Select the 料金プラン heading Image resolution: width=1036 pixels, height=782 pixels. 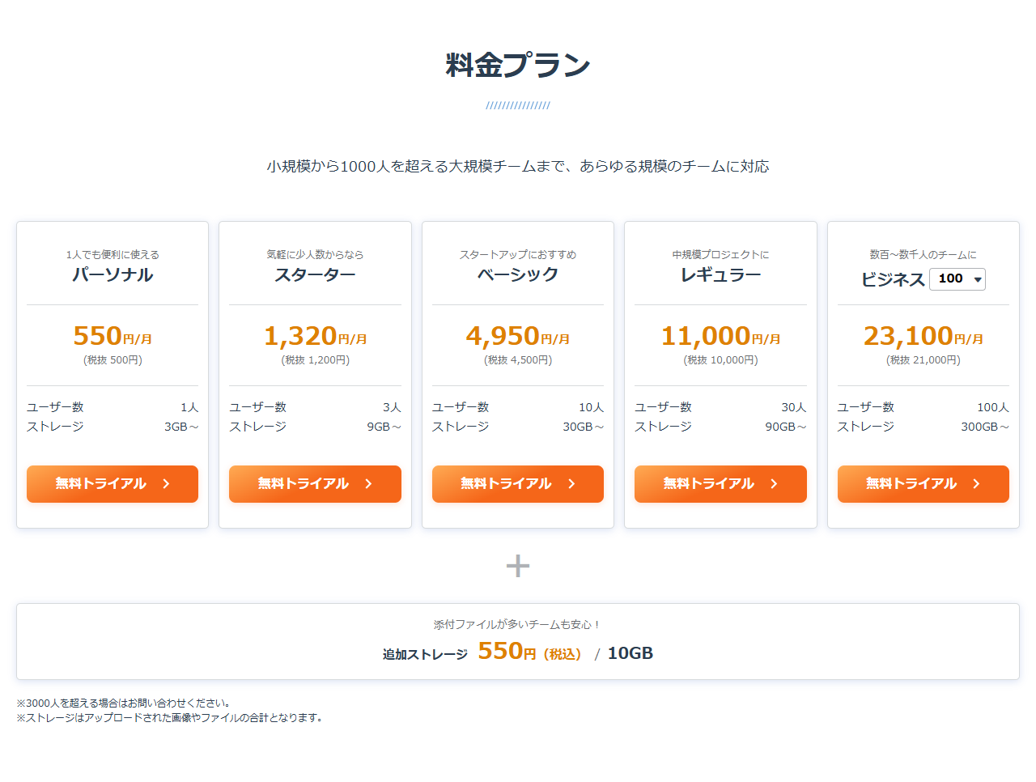point(518,65)
